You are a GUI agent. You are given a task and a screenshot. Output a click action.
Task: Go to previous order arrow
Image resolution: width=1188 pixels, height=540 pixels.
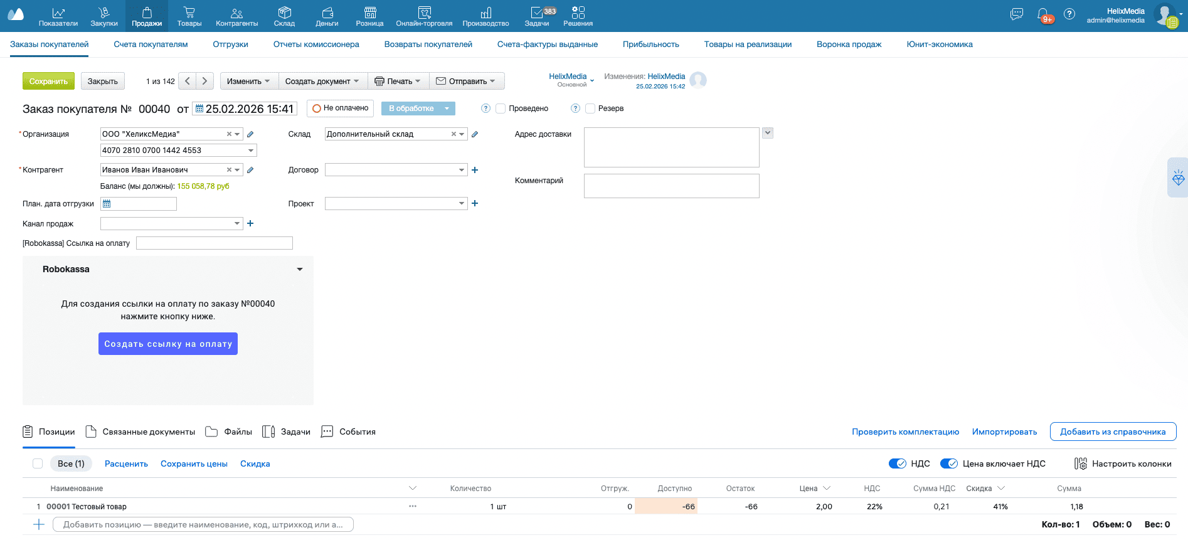click(187, 81)
